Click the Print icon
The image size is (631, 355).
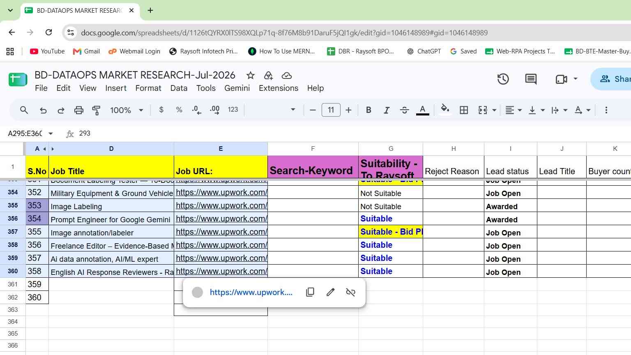click(78, 110)
